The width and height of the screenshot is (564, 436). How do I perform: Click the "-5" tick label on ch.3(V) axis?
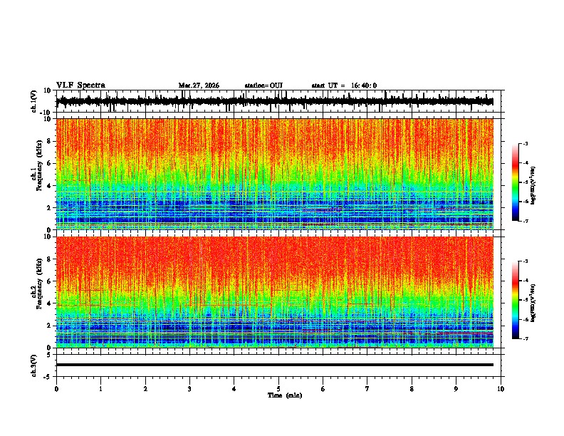(x=48, y=377)
